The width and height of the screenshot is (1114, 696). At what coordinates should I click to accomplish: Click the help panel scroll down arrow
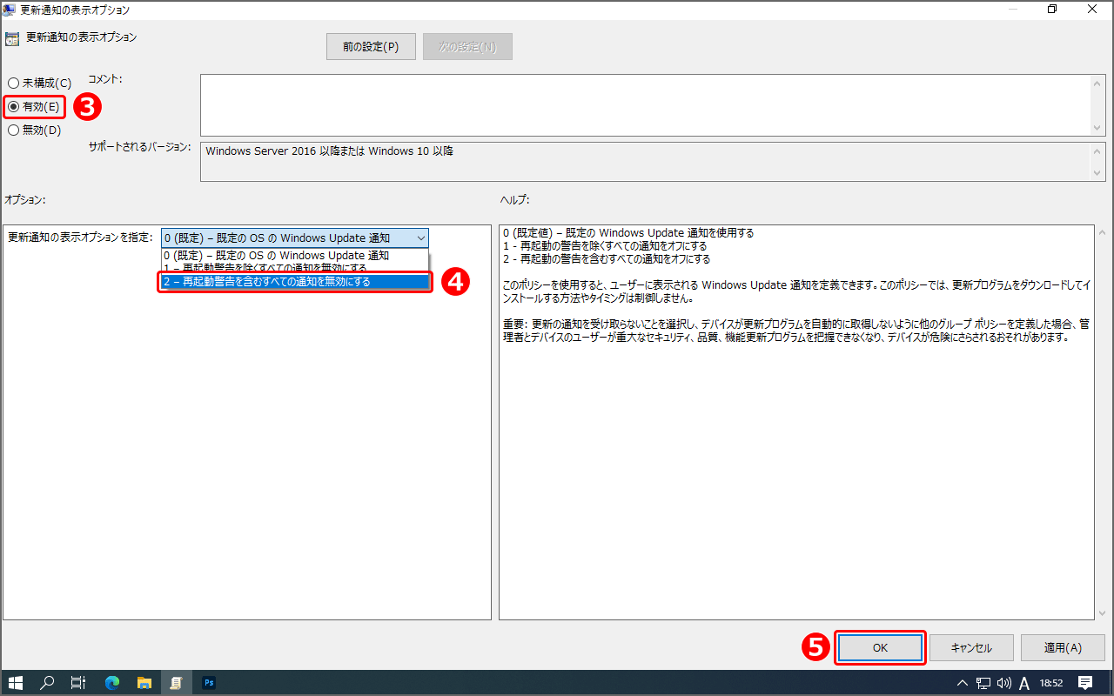click(x=1101, y=612)
